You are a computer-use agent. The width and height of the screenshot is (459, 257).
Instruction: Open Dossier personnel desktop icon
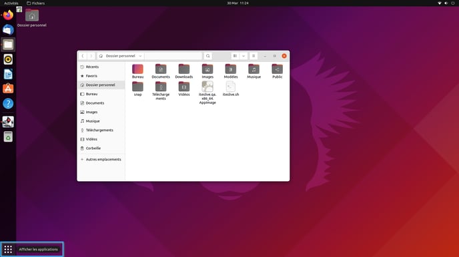tap(32, 18)
